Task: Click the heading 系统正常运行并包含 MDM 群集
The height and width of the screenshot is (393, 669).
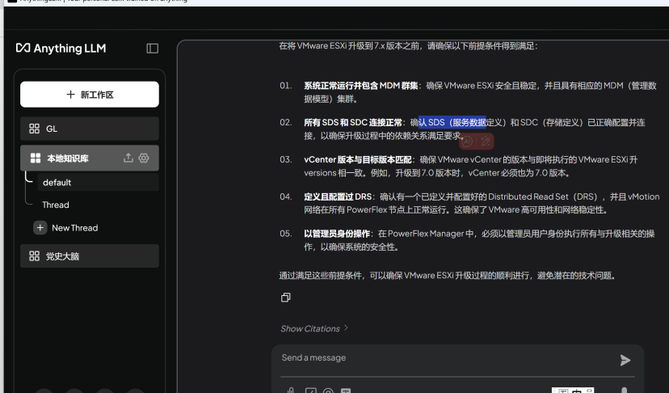Action: [x=361, y=86]
